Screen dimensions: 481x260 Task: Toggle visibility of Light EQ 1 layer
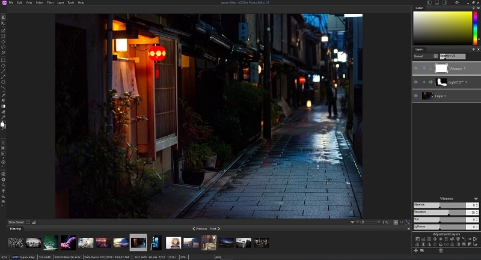[415, 82]
